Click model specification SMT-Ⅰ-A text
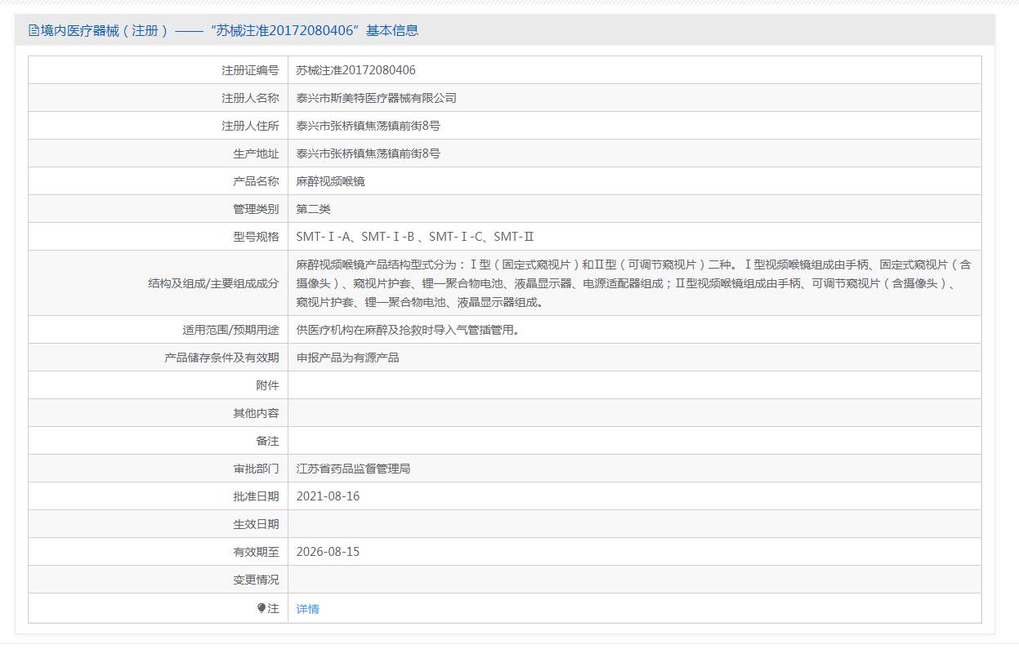This screenshot has height=649, width=1019. pyautogui.click(x=324, y=237)
